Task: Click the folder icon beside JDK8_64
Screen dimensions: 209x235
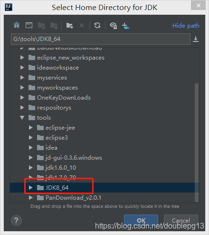Action: [40, 187]
